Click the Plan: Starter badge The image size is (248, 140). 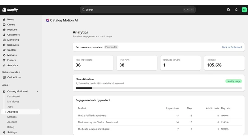(111, 47)
